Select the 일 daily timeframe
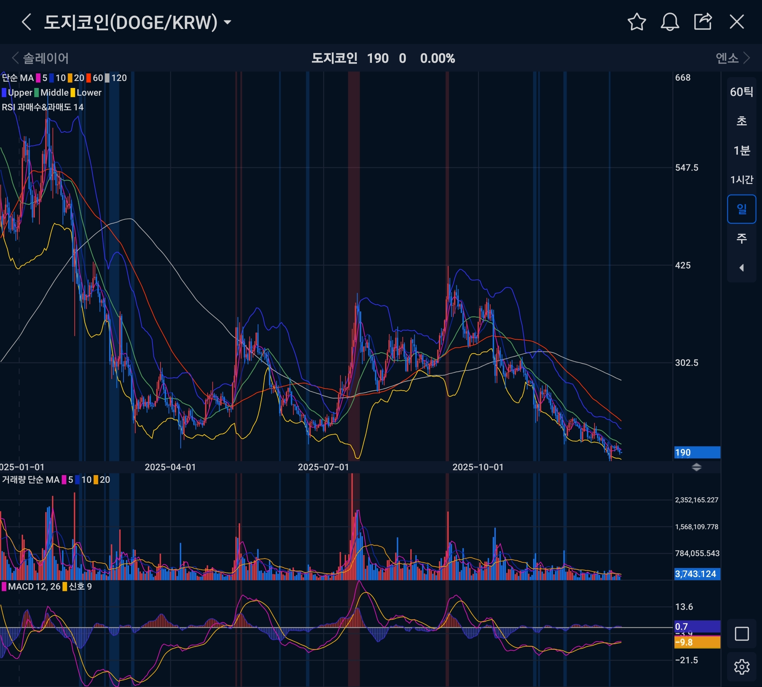 tap(741, 209)
